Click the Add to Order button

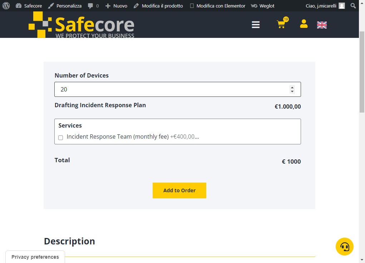click(x=179, y=190)
